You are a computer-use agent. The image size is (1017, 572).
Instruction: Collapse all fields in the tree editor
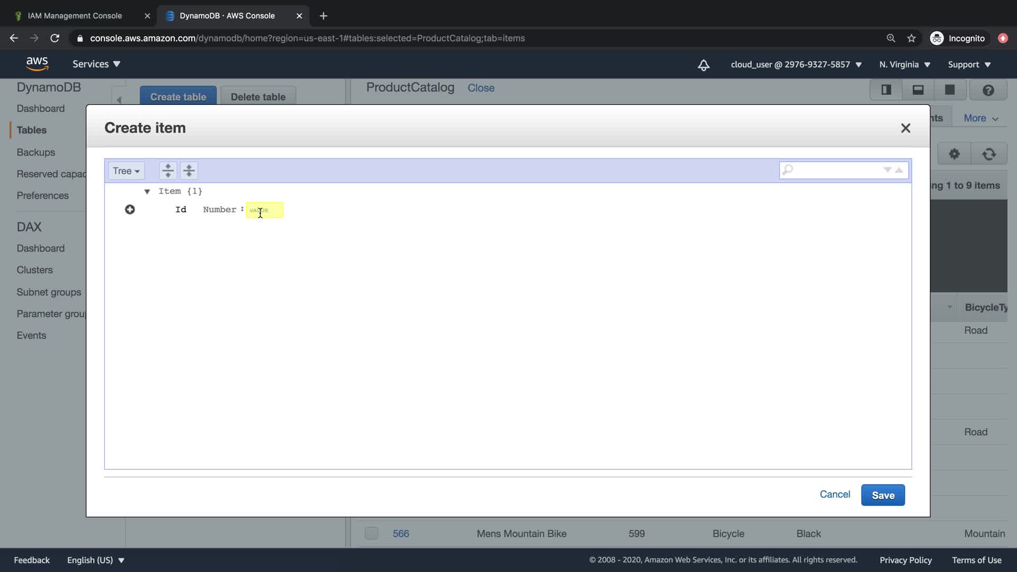(189, 171)
